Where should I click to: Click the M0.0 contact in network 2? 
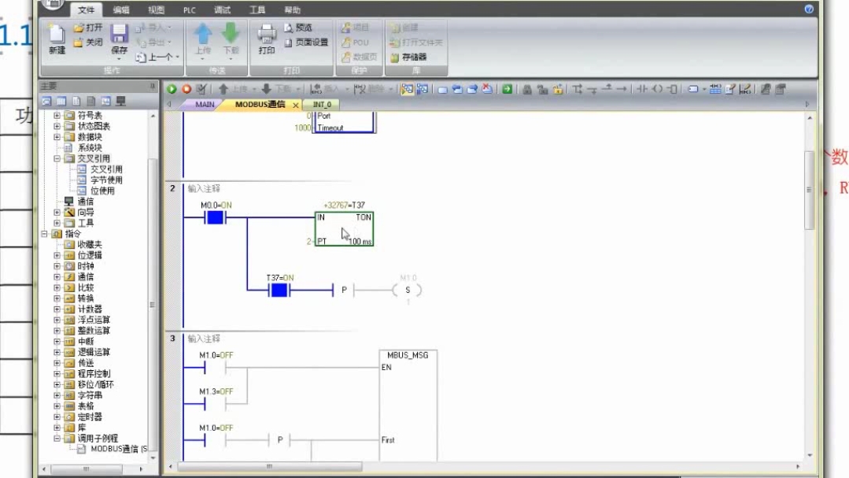coord(215,217)
